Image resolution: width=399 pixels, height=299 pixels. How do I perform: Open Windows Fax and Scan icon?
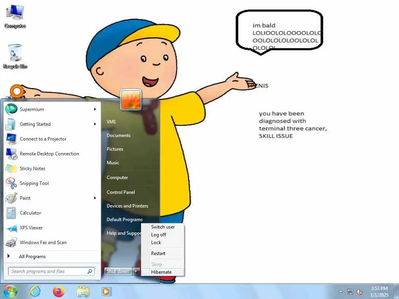[x=11, y=243]
